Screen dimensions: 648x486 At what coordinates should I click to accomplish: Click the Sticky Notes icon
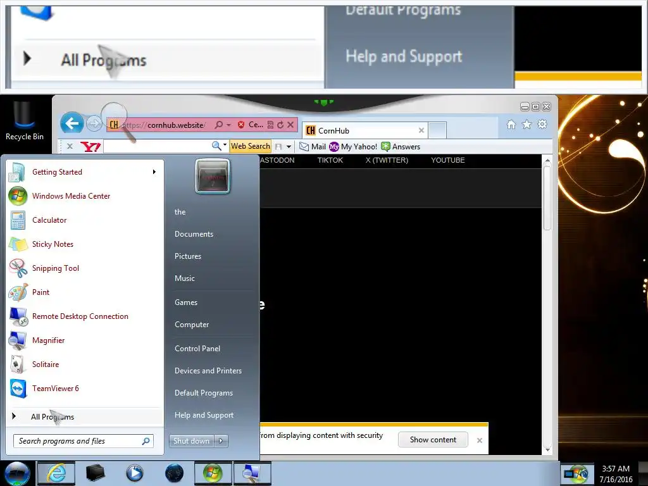coord(18,244)
